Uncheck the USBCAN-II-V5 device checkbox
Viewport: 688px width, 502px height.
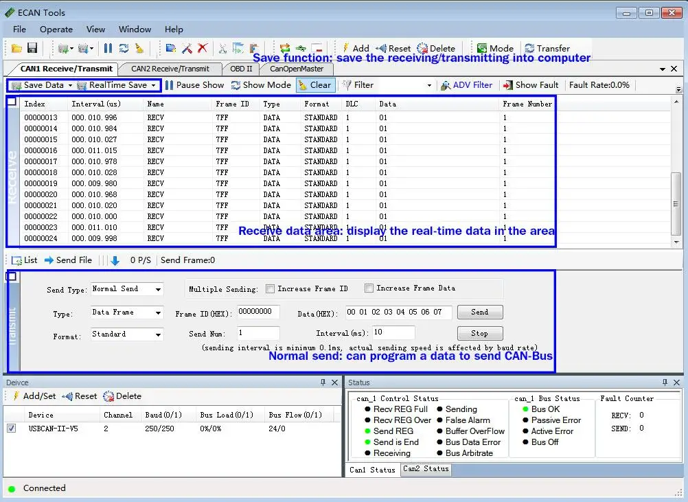tap(12, 429)
